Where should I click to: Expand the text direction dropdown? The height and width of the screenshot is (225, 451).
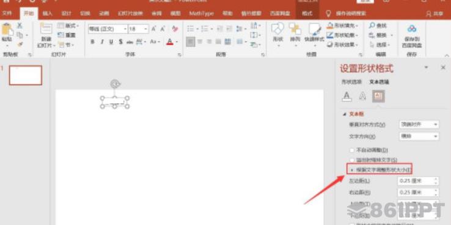pos(419,136)
